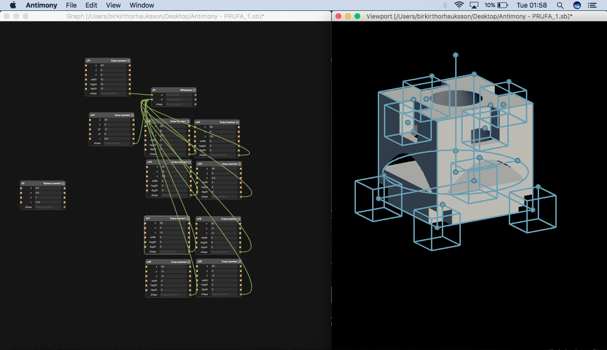Open the hamburger menu of cube node c45
This screenshot has width=607, height=350.
click(x=237, y=122)
